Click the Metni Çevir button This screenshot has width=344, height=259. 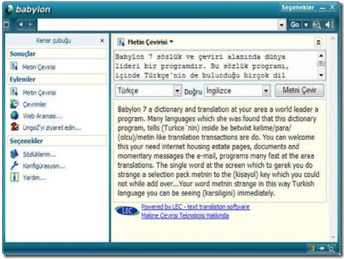click(x=300, y=90)
